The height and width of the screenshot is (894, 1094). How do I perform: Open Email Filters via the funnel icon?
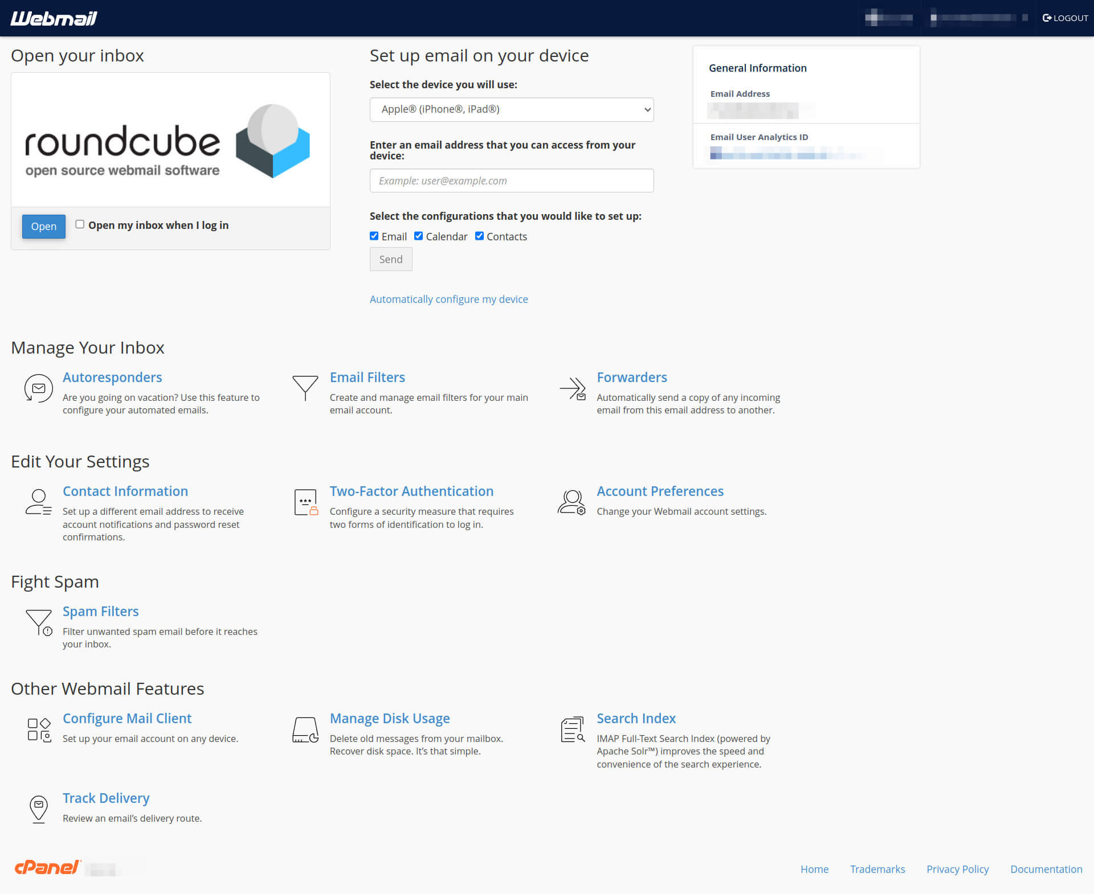tap(305, 387)
